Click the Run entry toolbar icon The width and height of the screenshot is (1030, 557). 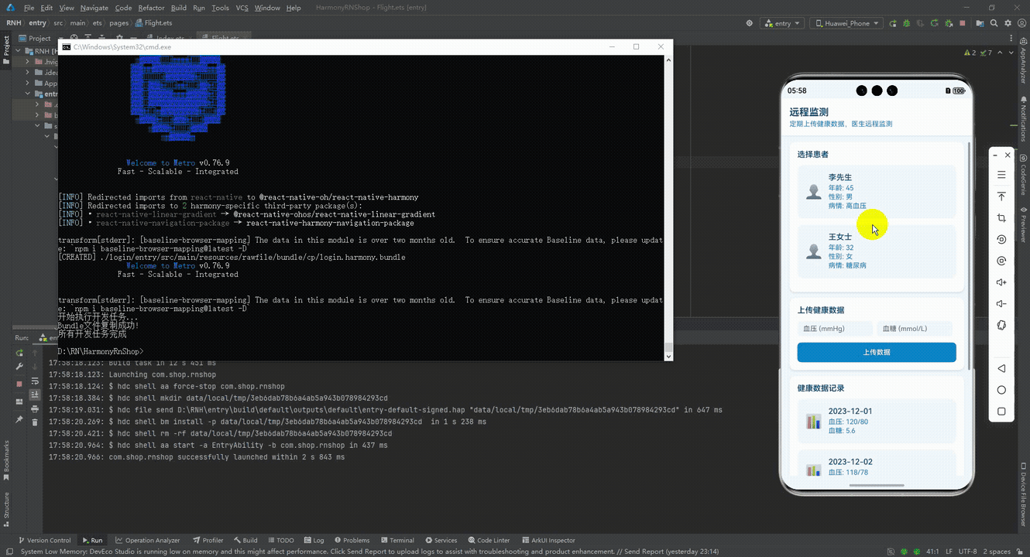tap(893, 23)
